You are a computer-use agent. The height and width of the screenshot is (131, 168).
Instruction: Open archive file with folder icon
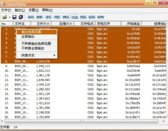point(5,17)
